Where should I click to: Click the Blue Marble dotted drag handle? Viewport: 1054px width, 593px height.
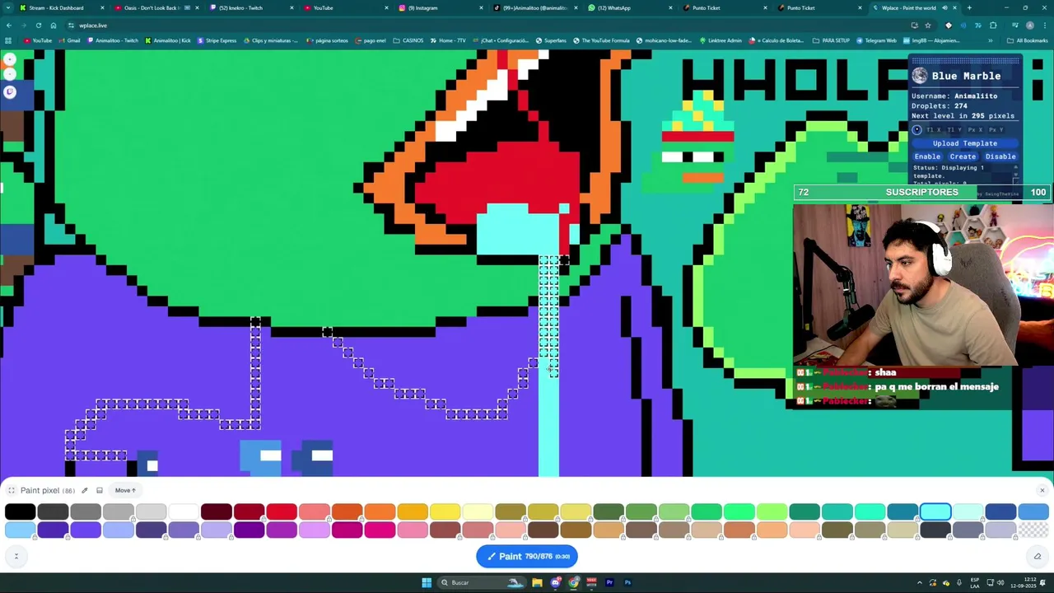965,60
